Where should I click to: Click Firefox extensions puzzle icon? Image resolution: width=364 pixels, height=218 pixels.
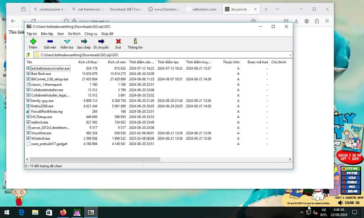tap(317, 21)
